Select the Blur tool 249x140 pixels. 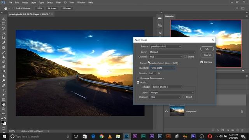pyautogui.click(x=4, y=76)
